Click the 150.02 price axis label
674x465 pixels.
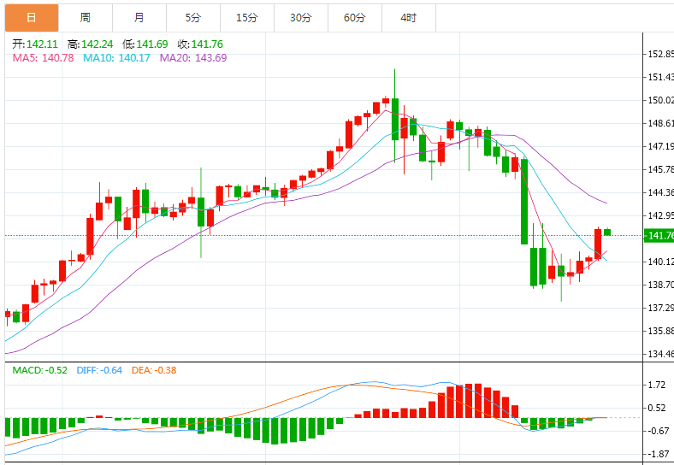click(x=660, y=100)
